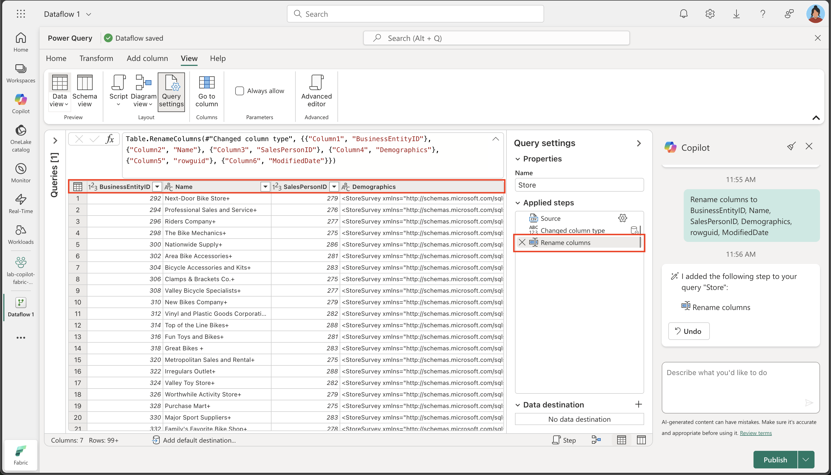Switch to data view in status bar
Image resolution: width=831 pixels, height=475 pixels.
621,440
